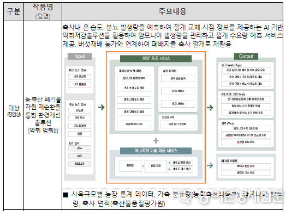
Task: Click the '씨앗' 제공 서비스 green header
Action: click(x=156, y=59)
